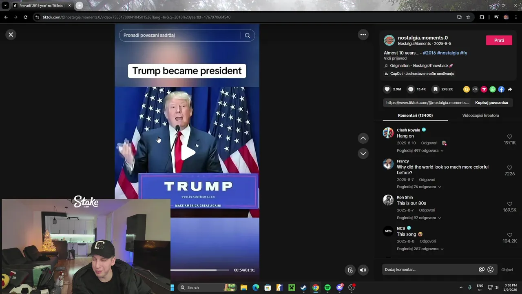
Task: Open Spotify from the taskbar
Action: point(327,287)
